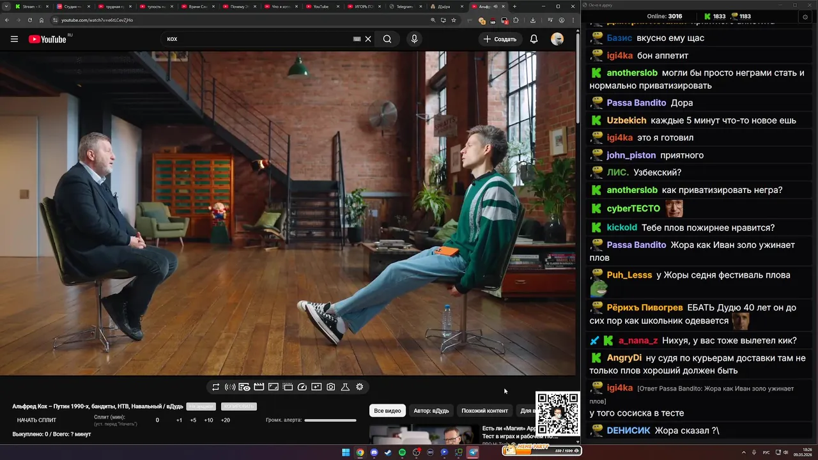Click the Online: 3016 viewer count
818x460 pixels.
(x=664, y=17)
